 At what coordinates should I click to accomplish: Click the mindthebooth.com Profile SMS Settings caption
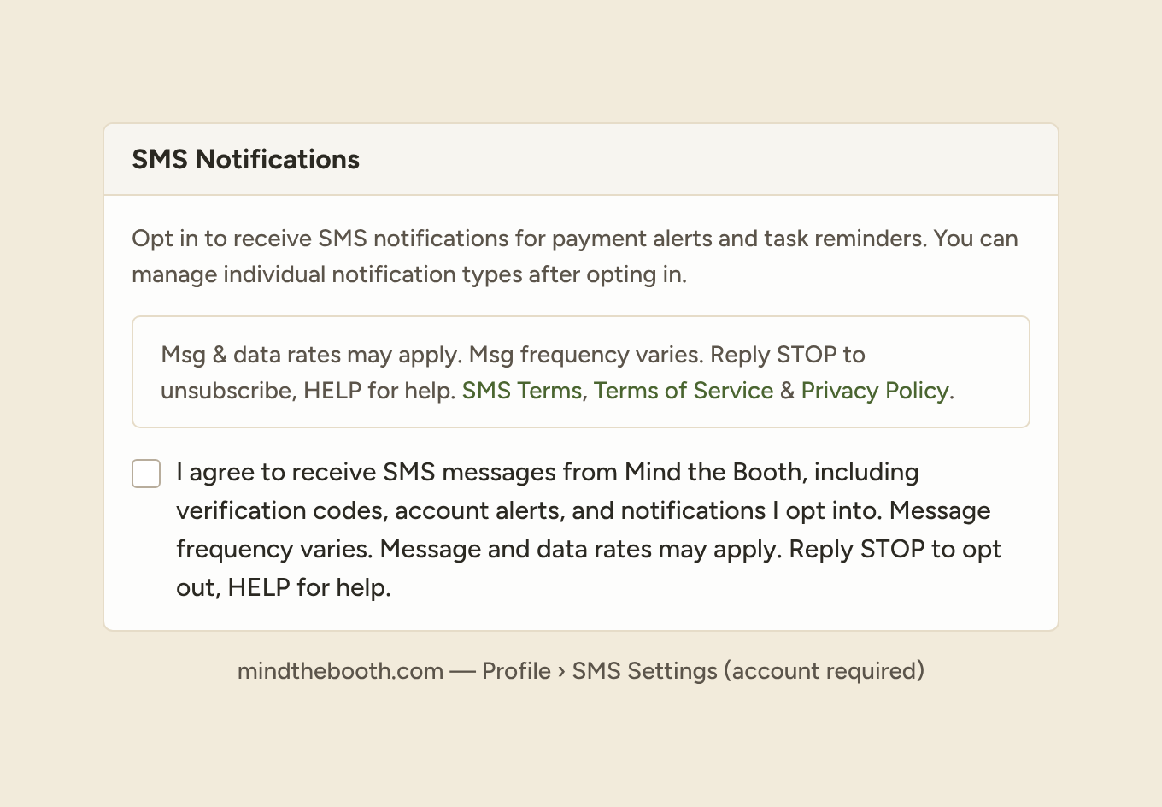click(581, 671)
